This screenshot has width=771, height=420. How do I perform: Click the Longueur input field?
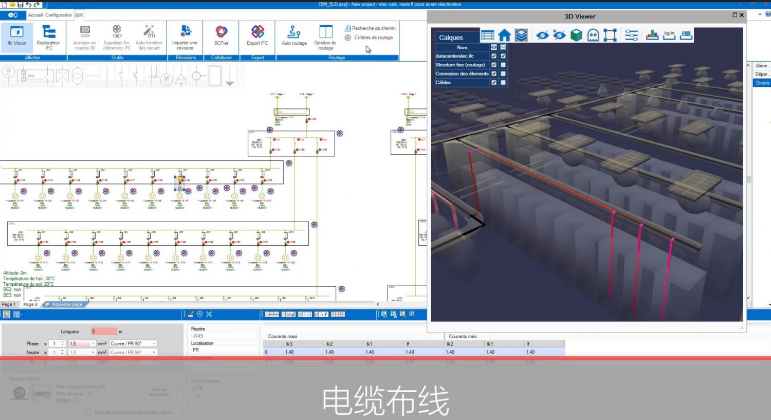click(x=104, y=332)
